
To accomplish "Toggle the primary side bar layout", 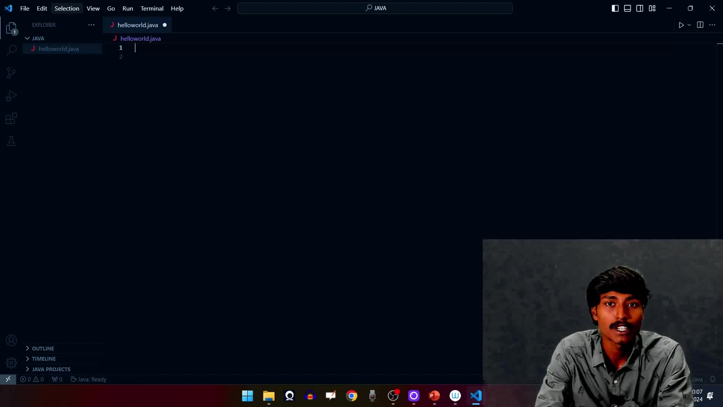I will [615, 8].
